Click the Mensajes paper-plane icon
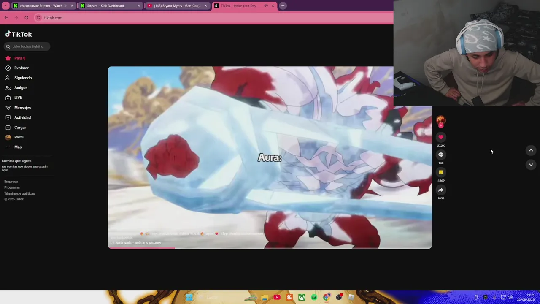Screen dimensions: 540x304 8,108
